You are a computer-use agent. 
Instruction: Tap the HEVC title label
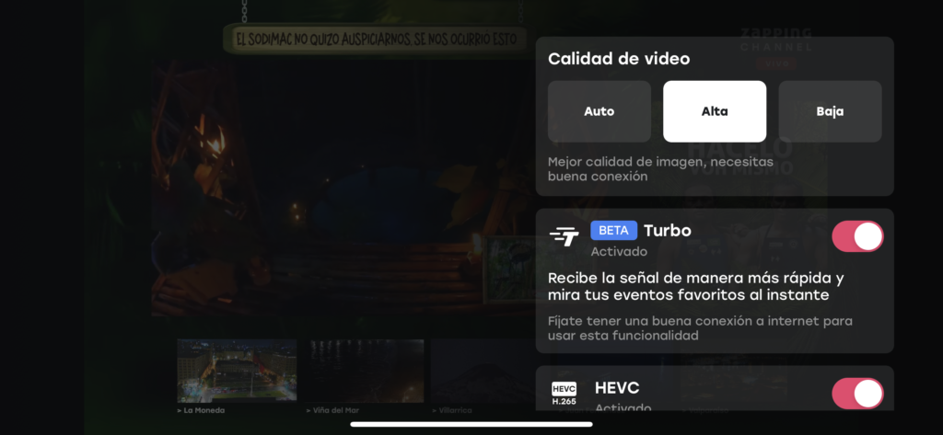(x=617, y=387)
